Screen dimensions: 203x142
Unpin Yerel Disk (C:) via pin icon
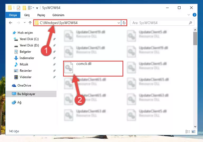pos(54,39)
